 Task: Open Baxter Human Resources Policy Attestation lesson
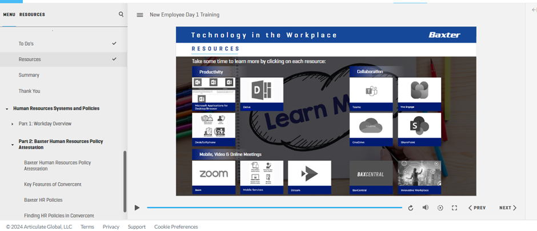[58, 166]
